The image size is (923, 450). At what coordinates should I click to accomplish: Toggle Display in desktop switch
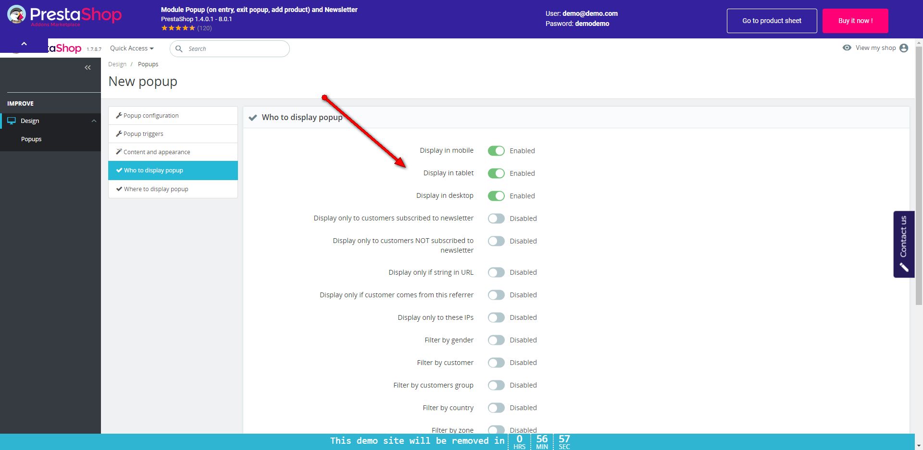tap(496, 196)
